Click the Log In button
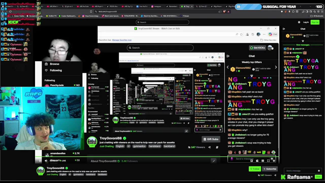Screen dimensions: 325x183 tap(306, 22)
